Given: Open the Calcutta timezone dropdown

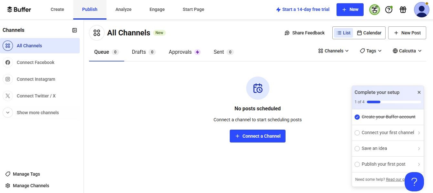Looking at the screenshot, I should pyautogui.click(x=407, y=51).
